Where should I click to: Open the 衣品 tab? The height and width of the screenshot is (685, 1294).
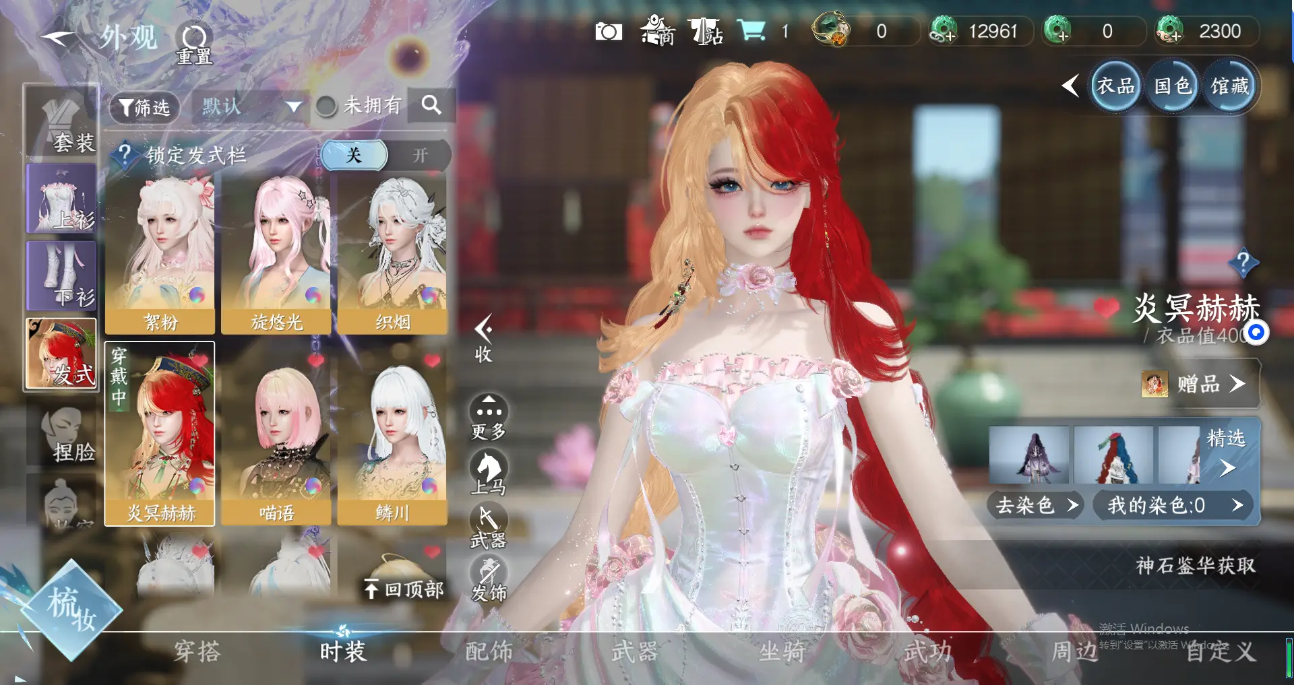pyautogui.click(x=1115, y=86)
